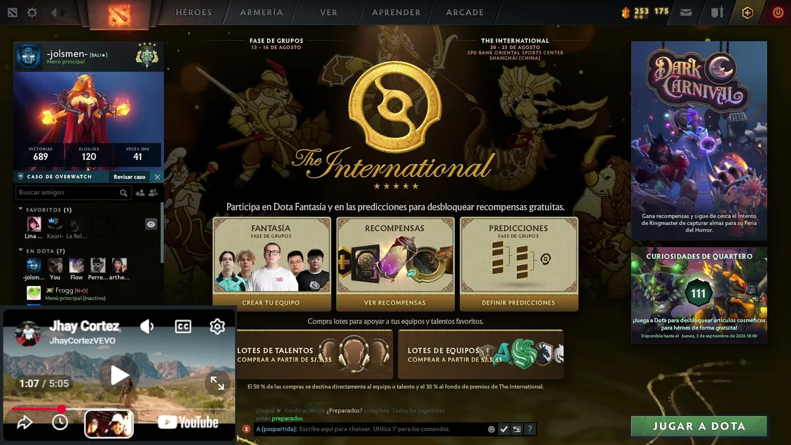Open Jhay Cortez channel avatar
Viewport: 791px width, 445px height.
[x=28, y=334]
